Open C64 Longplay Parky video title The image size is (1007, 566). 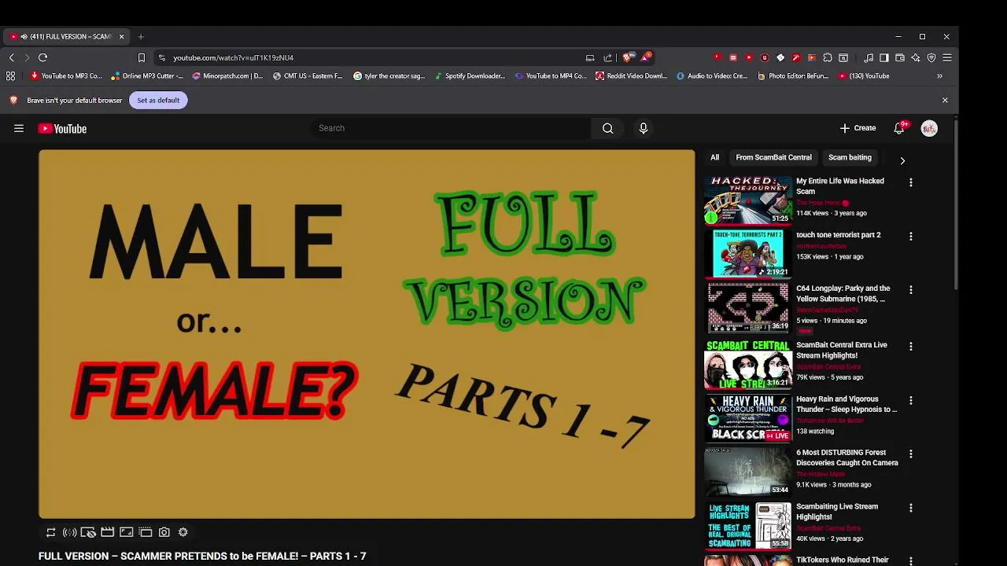843,294
